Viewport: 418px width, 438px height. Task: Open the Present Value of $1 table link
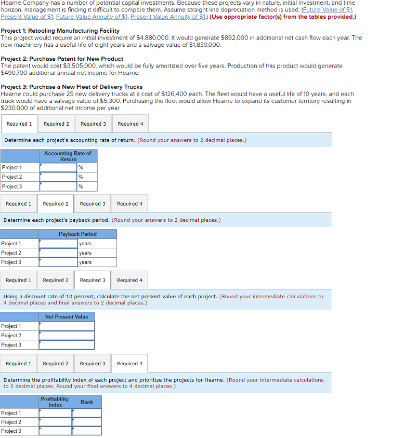(27, 17)
